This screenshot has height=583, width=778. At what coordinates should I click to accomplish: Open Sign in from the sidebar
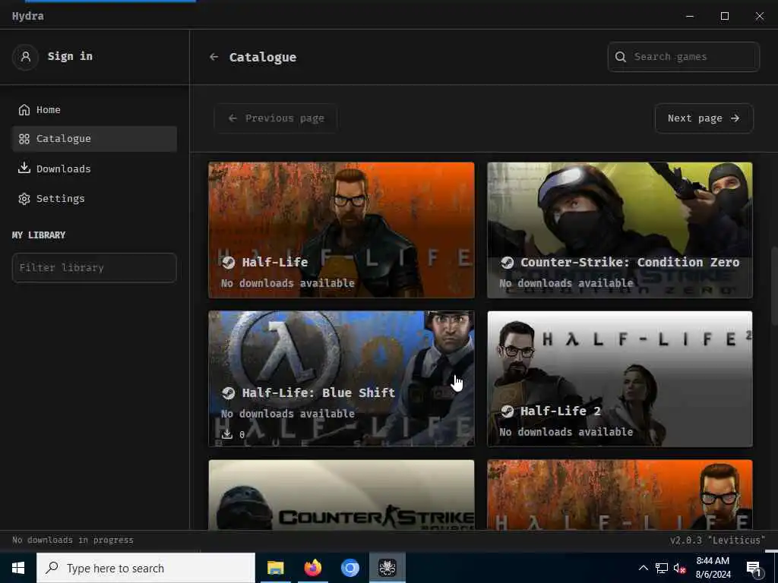70,56
